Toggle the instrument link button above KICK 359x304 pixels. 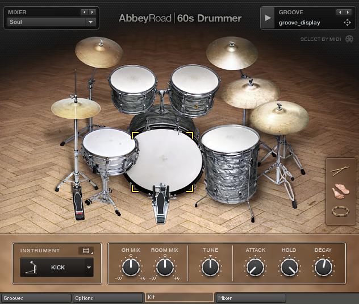[x=86, y=251]
